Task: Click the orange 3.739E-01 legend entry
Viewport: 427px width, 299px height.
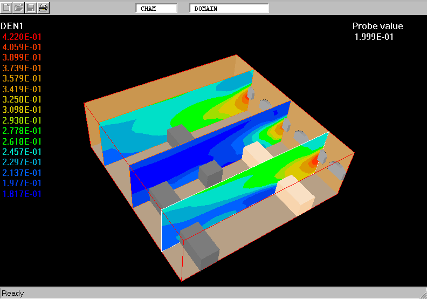Action: click(x=22, y=68)
